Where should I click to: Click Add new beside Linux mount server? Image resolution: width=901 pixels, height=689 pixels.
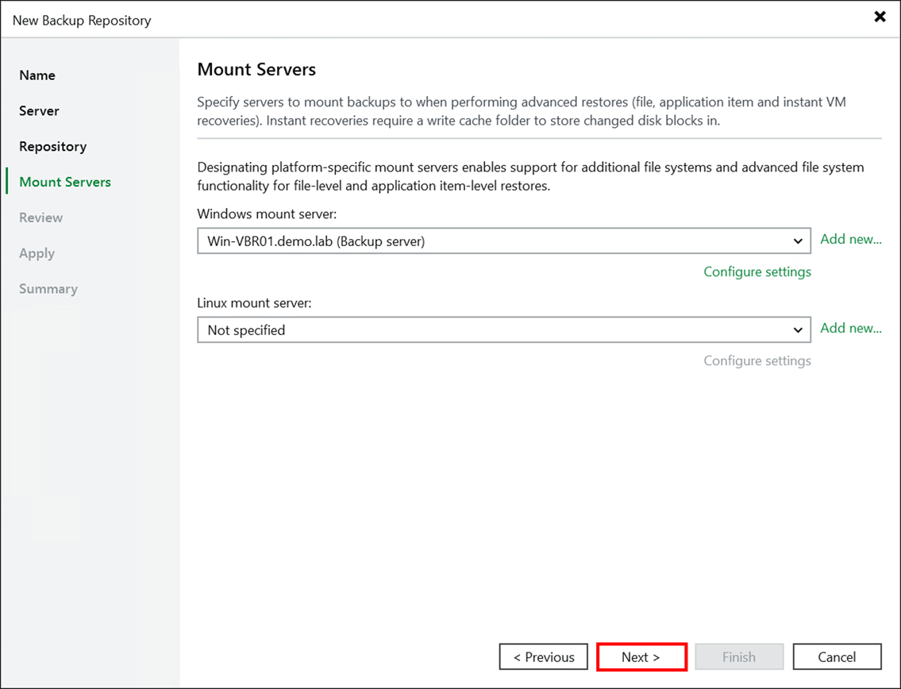pos(851,328)
